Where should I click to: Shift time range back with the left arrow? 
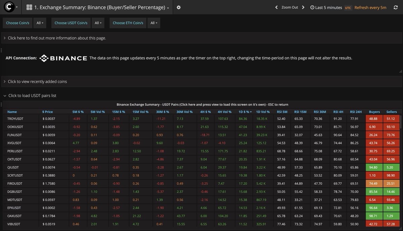coord(276,7)
